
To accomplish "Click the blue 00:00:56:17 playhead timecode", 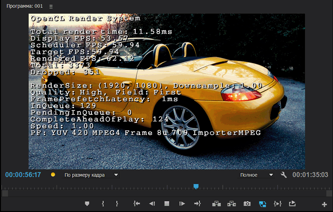I will click(x=23, y=175).
